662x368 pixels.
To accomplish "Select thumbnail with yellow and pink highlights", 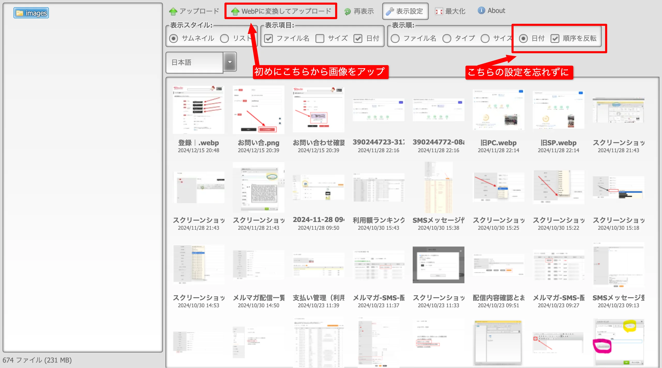I will pos(619,342).
